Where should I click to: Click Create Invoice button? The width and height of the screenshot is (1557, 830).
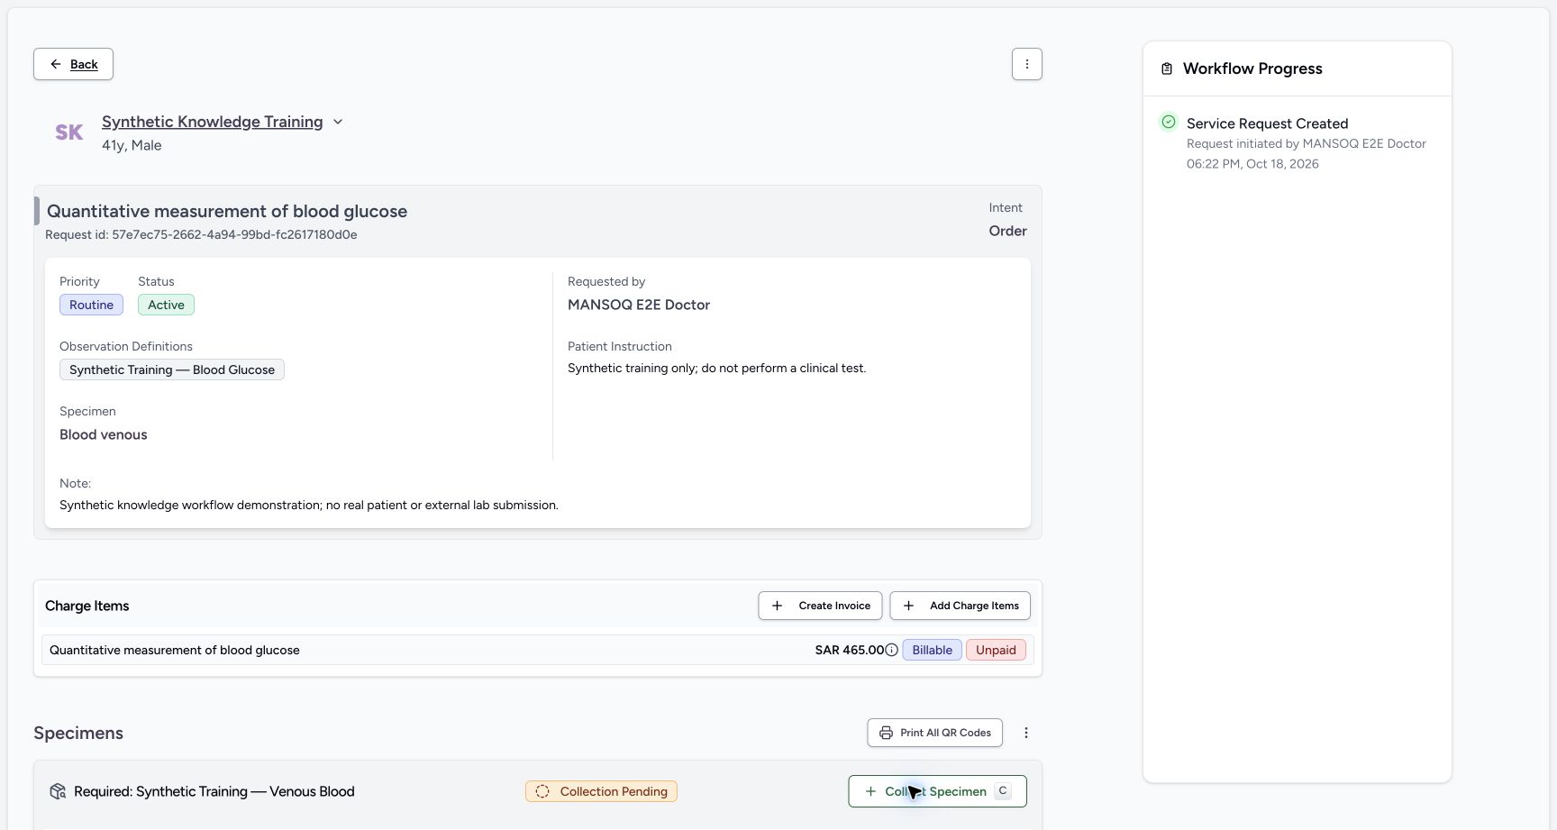(820, 606)
